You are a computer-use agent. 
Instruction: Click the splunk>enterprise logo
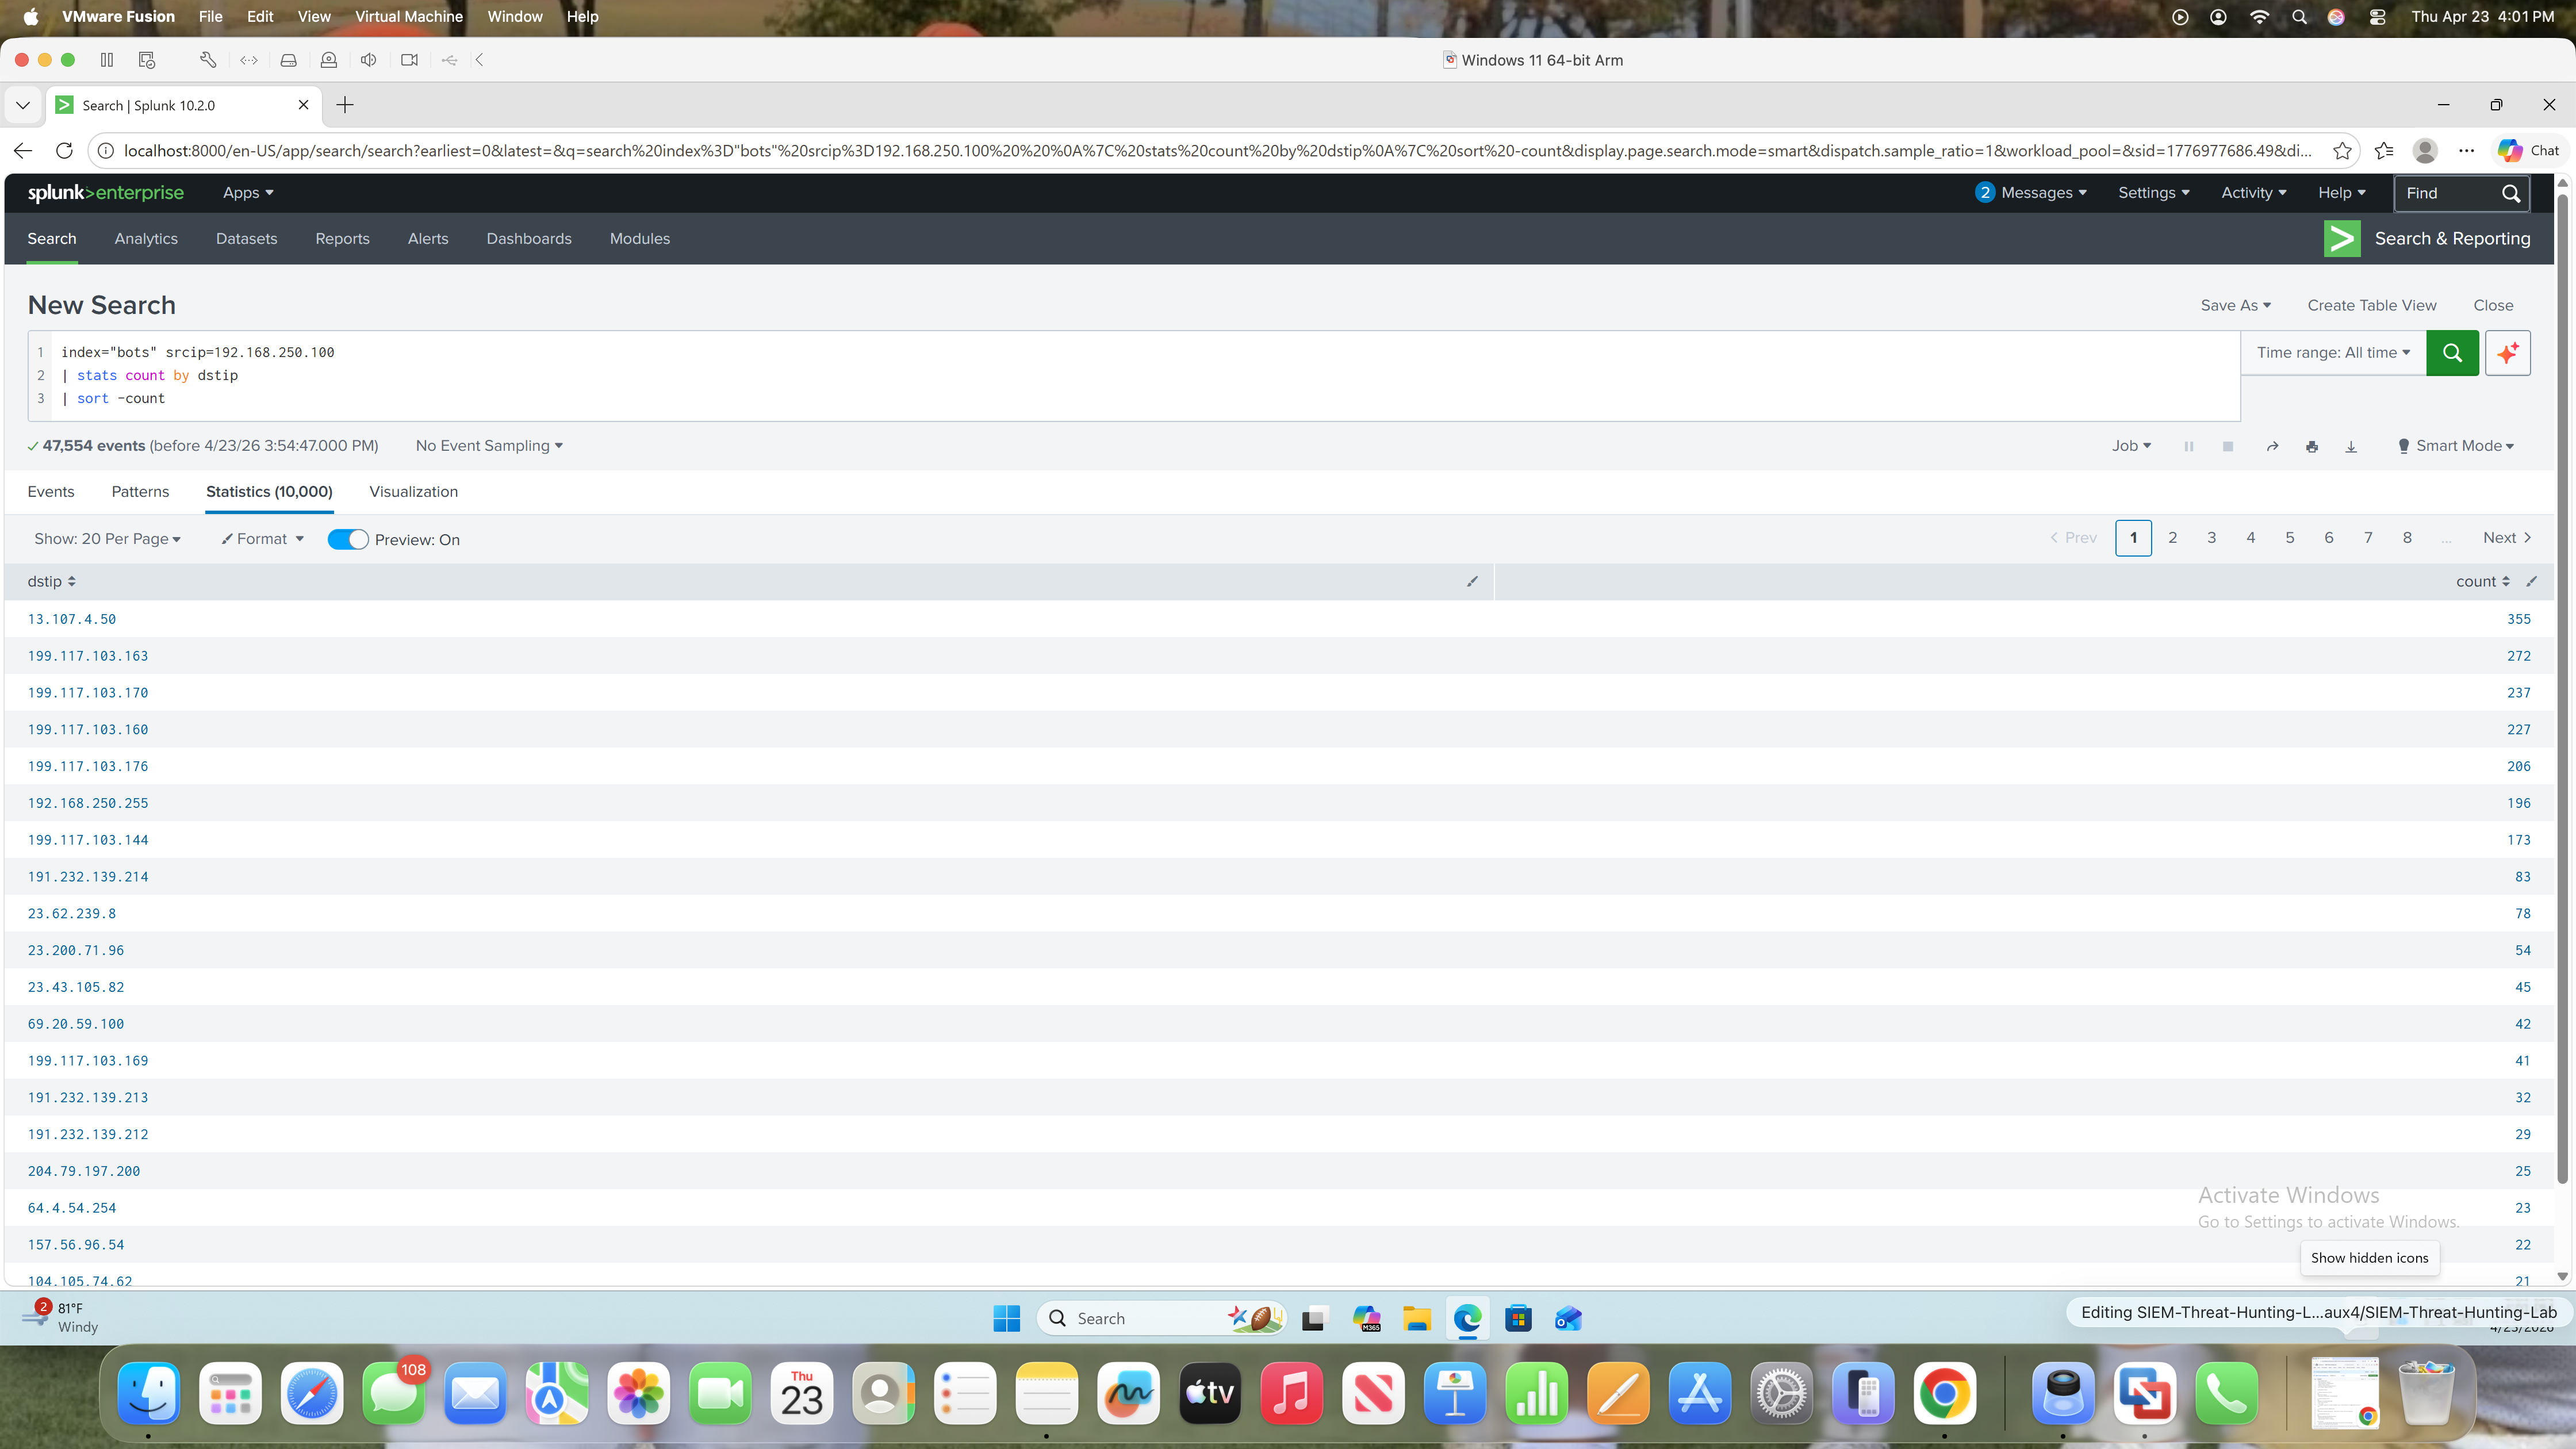(x=105, y=193)
